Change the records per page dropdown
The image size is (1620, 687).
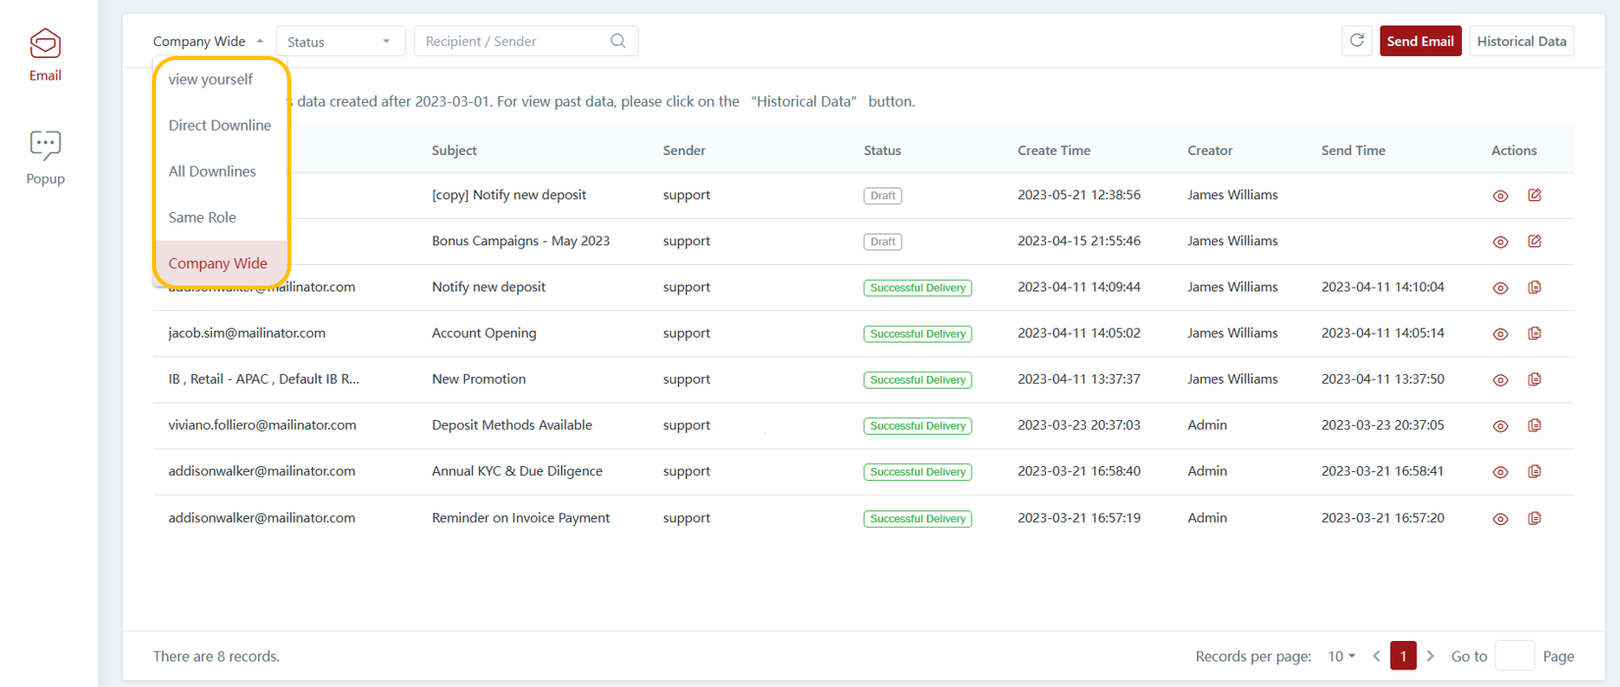pyautogui.click(x=1340, y=657)
